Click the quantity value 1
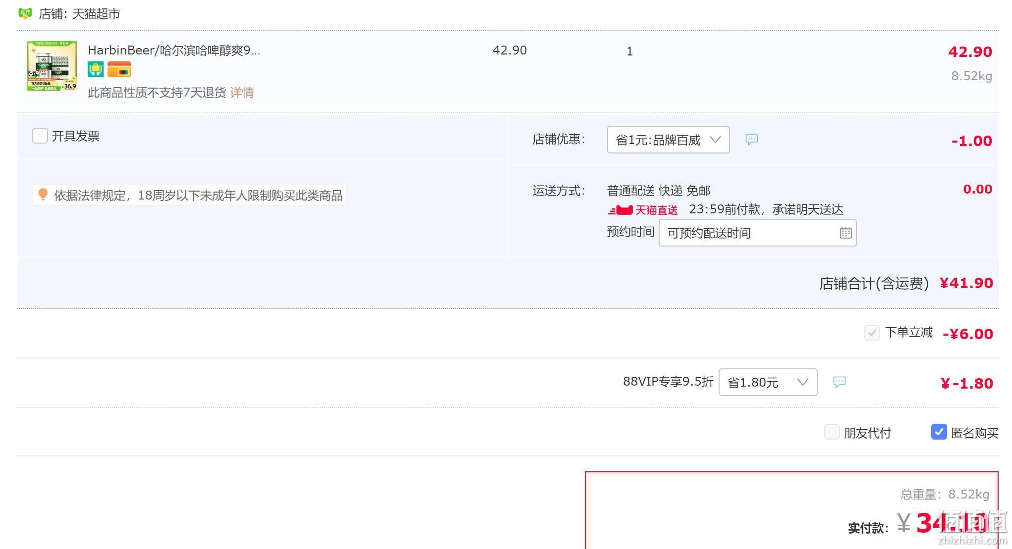 tap(629, 51)
